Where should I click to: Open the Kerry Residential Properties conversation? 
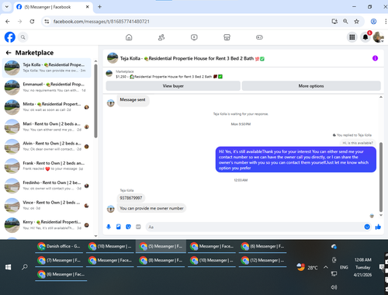(47, 225)
